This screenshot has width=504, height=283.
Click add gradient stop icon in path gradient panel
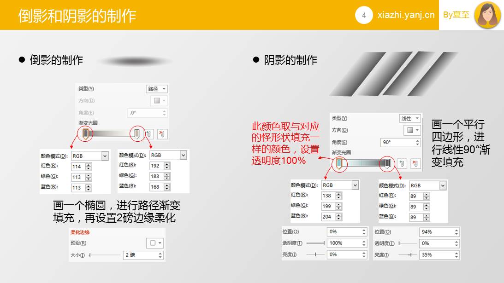click(149, 134)
